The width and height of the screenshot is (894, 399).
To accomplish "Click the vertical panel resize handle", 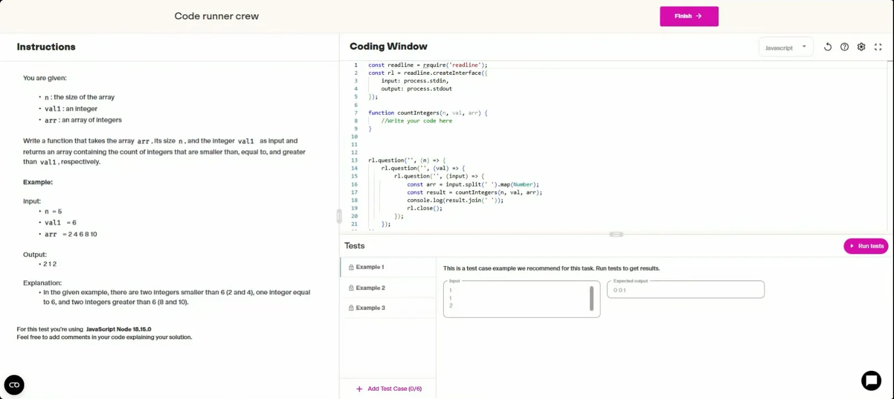I will [339, 216].
